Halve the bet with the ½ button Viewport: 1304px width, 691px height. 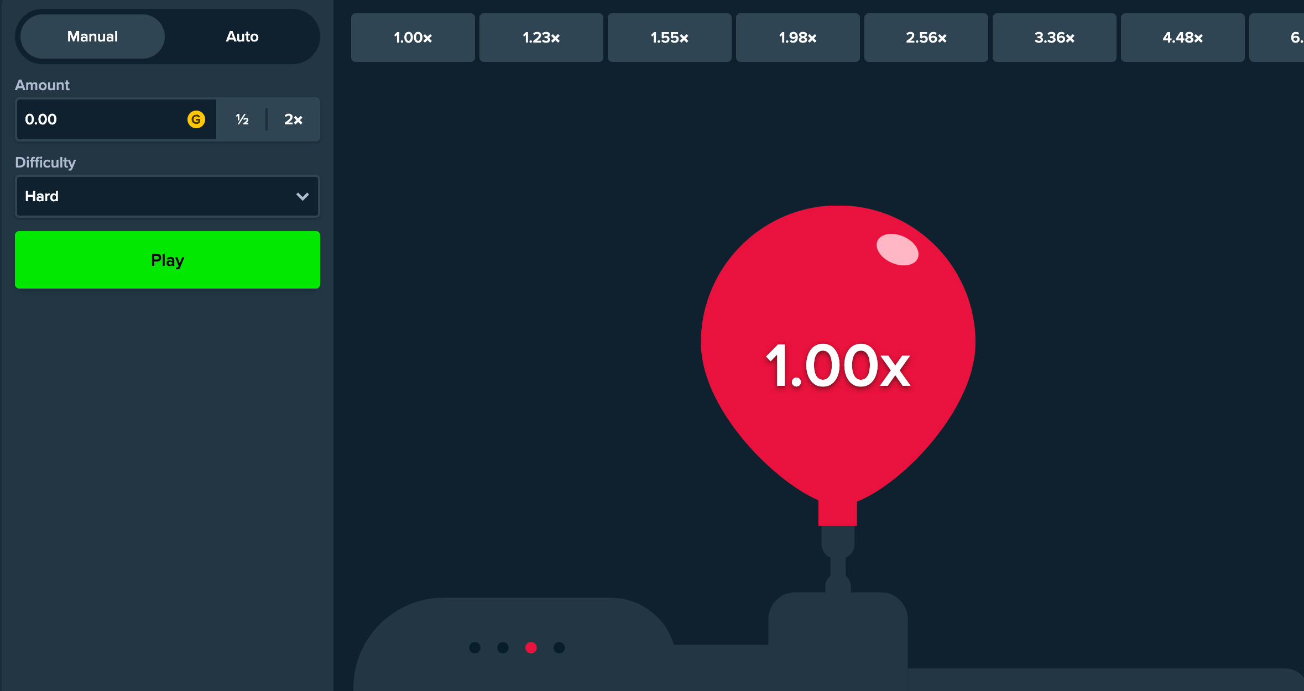coord(242,119)
